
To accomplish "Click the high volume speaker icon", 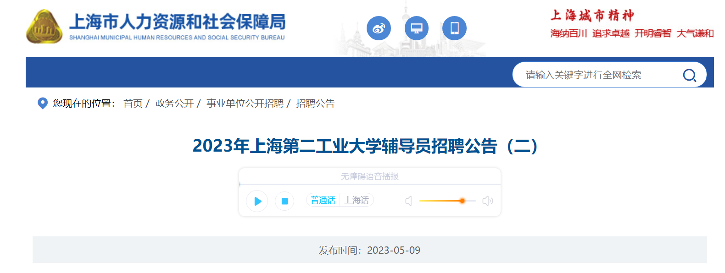I will click(x=487, y=201).
